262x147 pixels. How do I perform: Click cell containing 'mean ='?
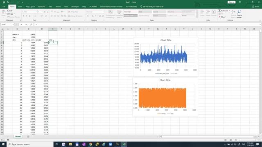click(17, 34)
